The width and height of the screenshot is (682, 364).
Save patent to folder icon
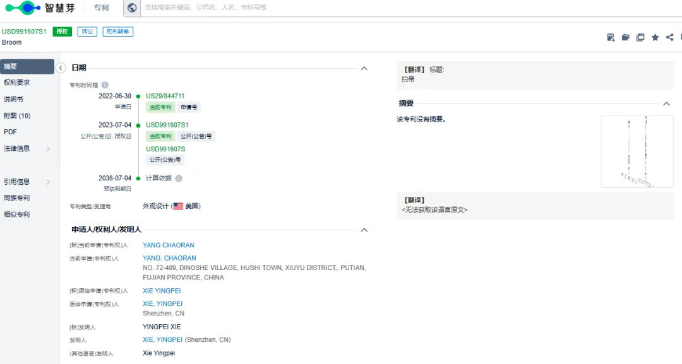(x=625, y=37)
